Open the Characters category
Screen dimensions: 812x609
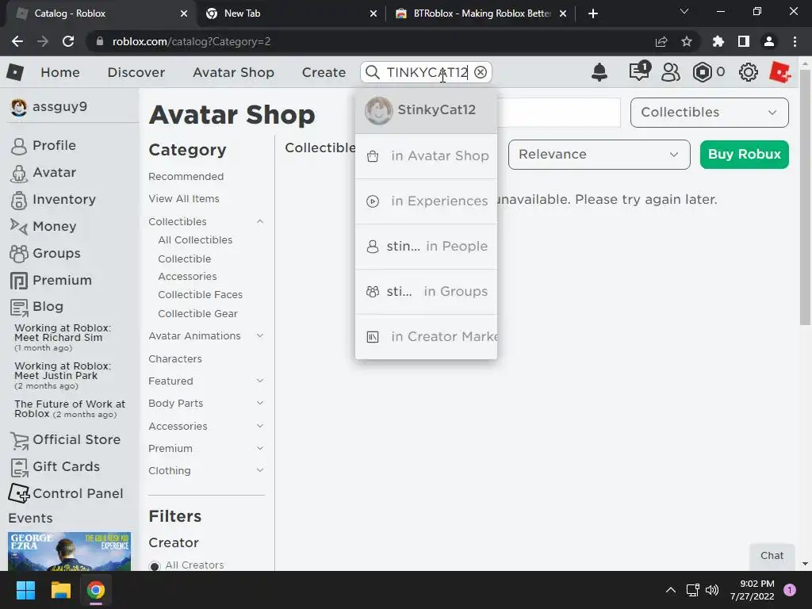pos(175,359)
